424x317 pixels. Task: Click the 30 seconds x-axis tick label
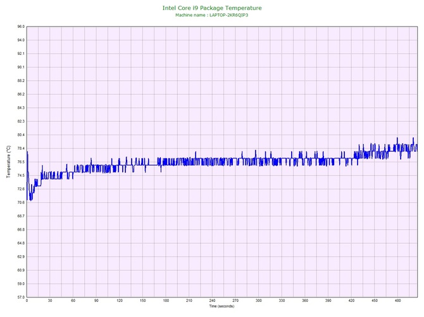pyautogui.click(x=50, y=301)
